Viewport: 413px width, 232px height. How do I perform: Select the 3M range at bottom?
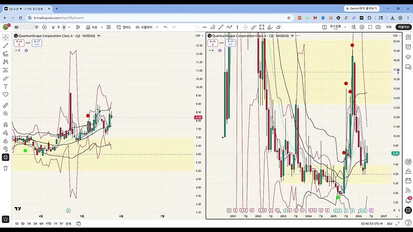click(35, 224)
